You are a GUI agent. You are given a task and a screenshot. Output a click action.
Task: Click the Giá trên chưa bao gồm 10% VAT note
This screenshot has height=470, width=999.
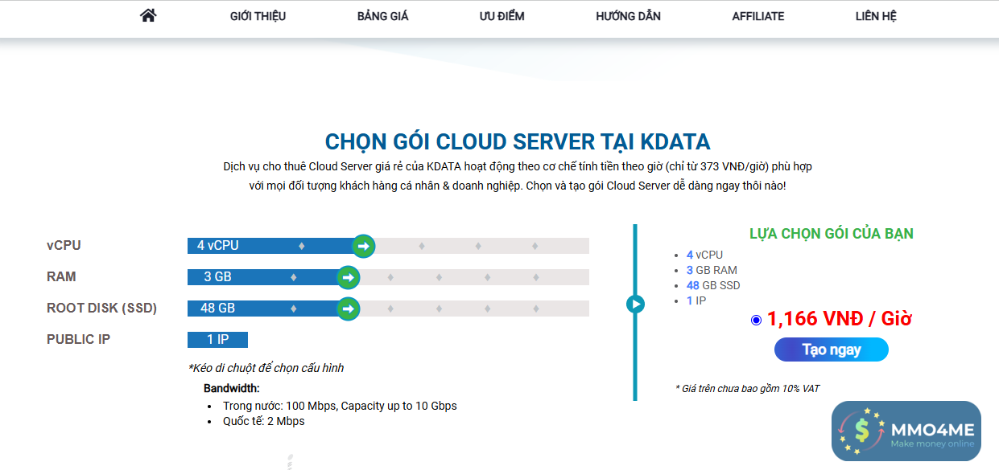click(747, 389)
